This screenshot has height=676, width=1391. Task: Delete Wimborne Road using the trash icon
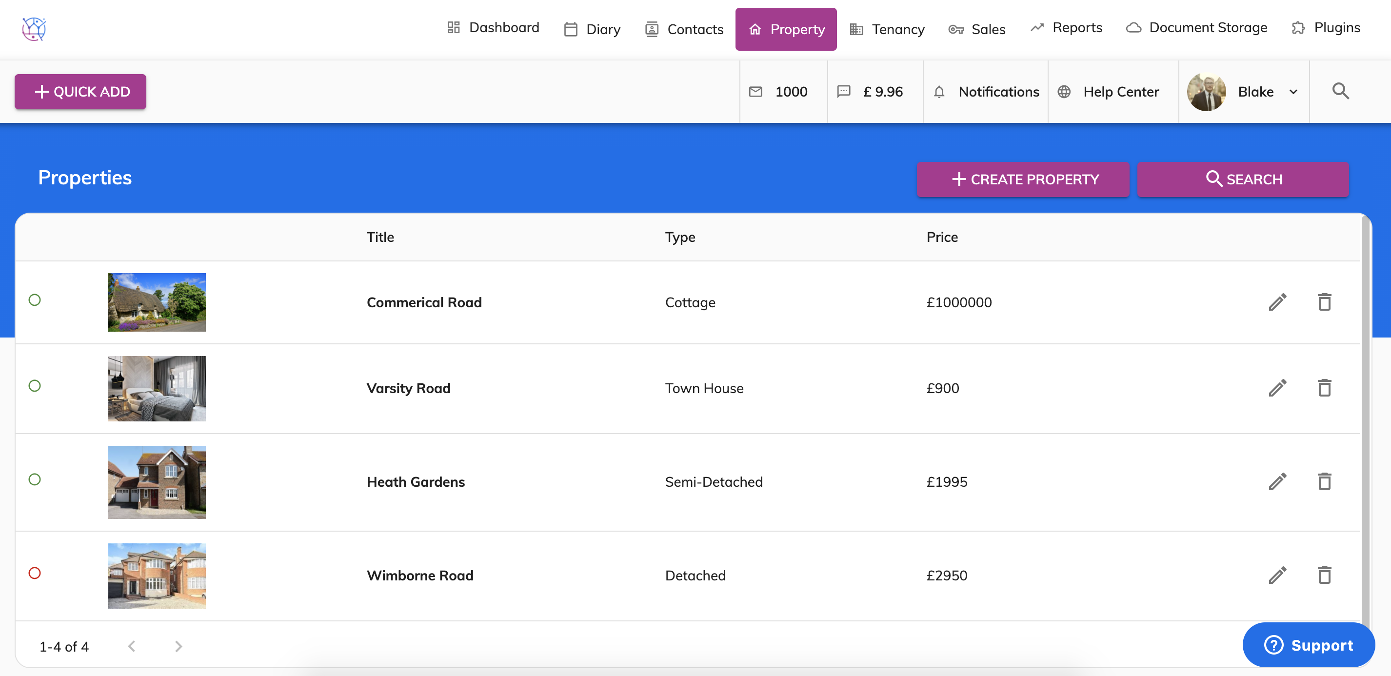tap(1324, 575)
